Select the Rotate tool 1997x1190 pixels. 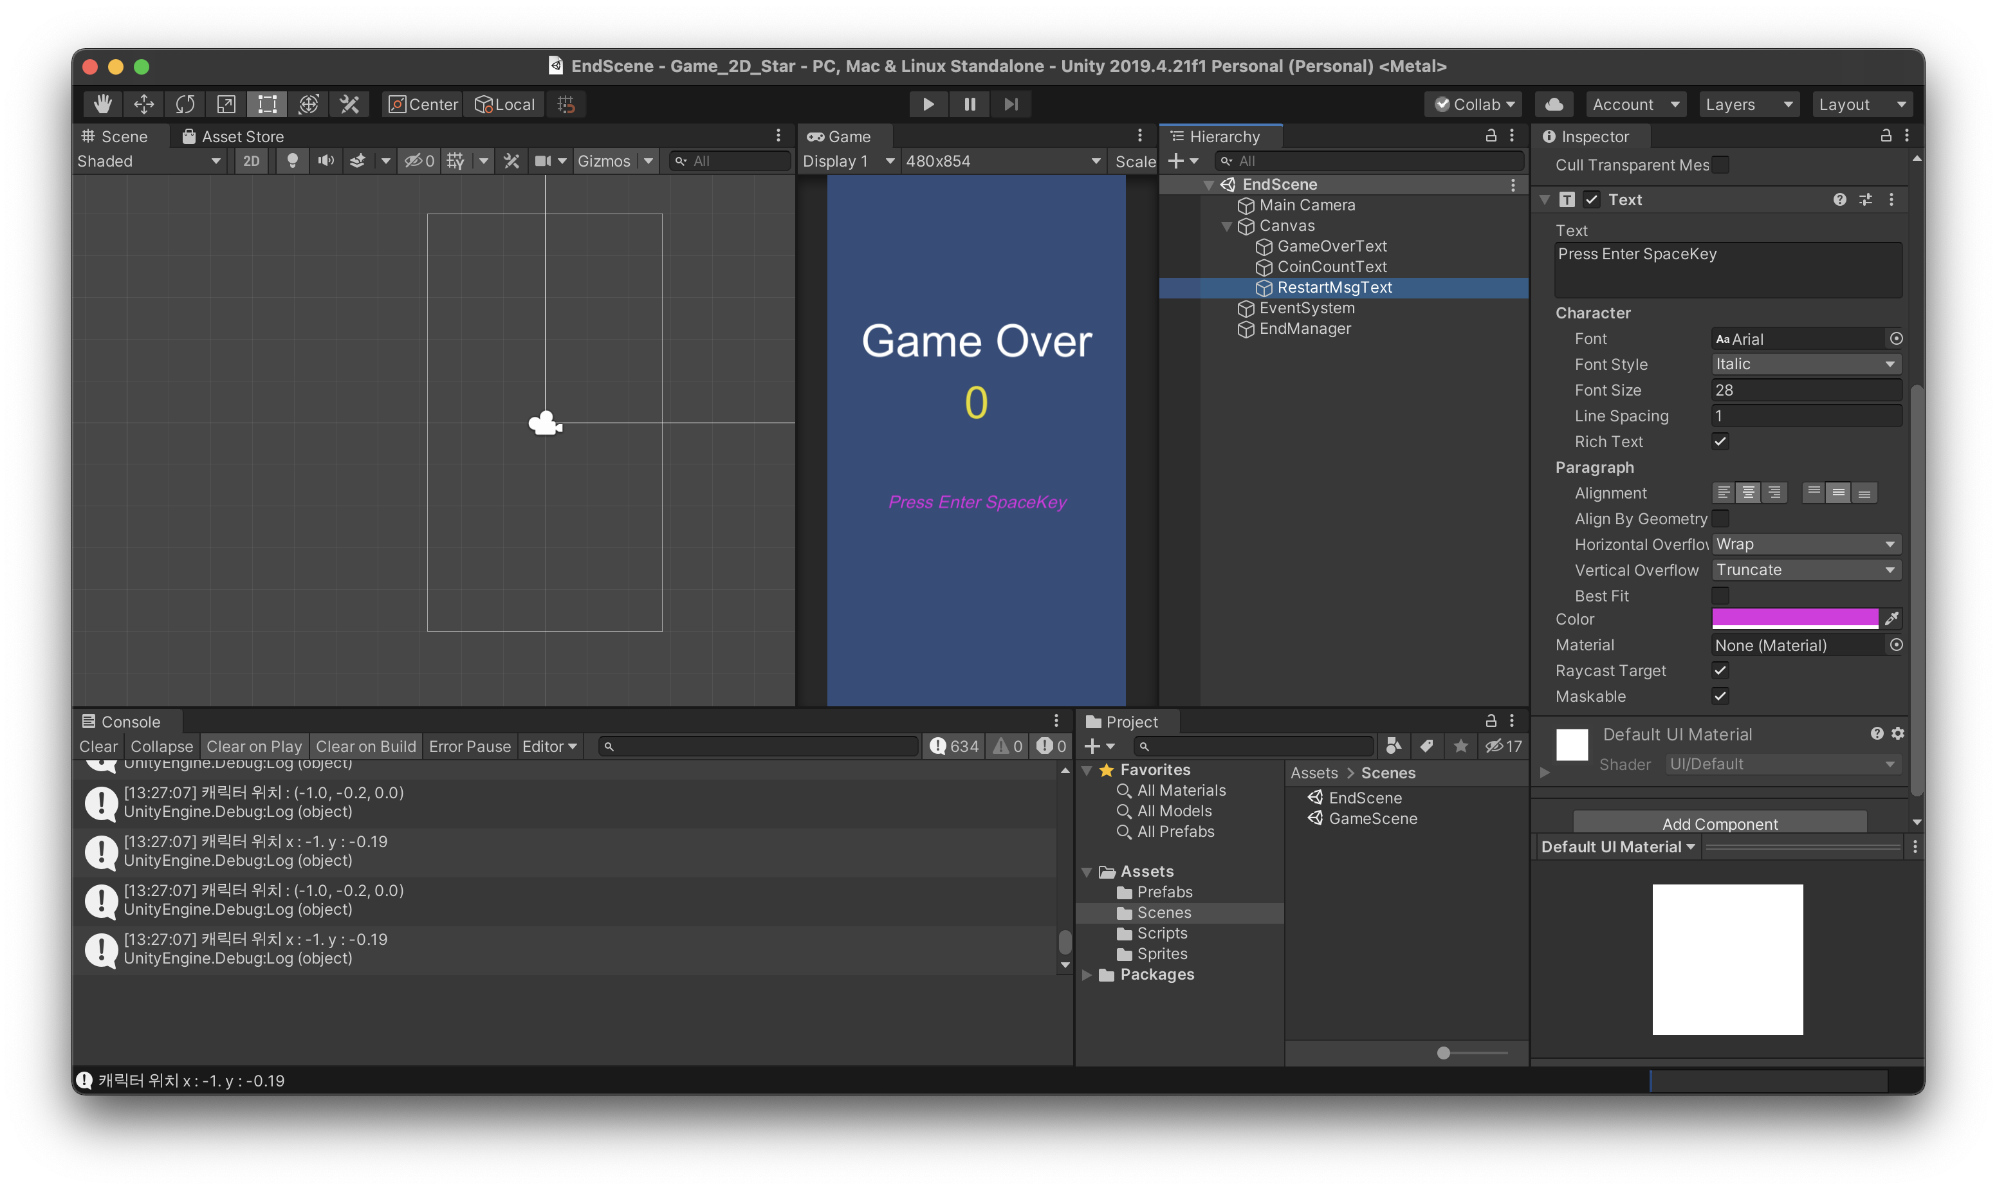185,104
